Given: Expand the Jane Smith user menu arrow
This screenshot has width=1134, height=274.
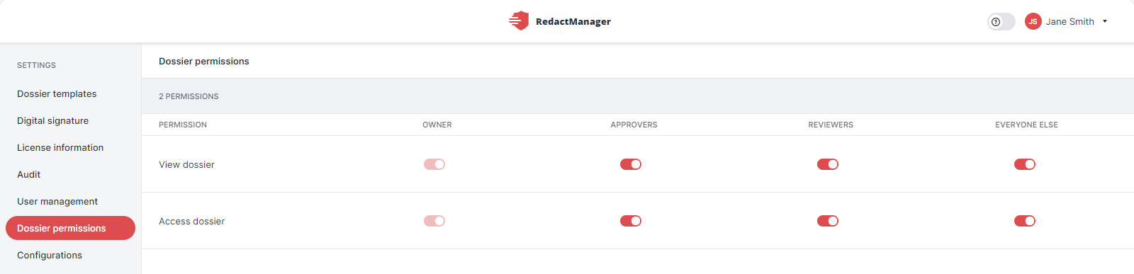Looking at the screenshot, I should coord(1105,22).
